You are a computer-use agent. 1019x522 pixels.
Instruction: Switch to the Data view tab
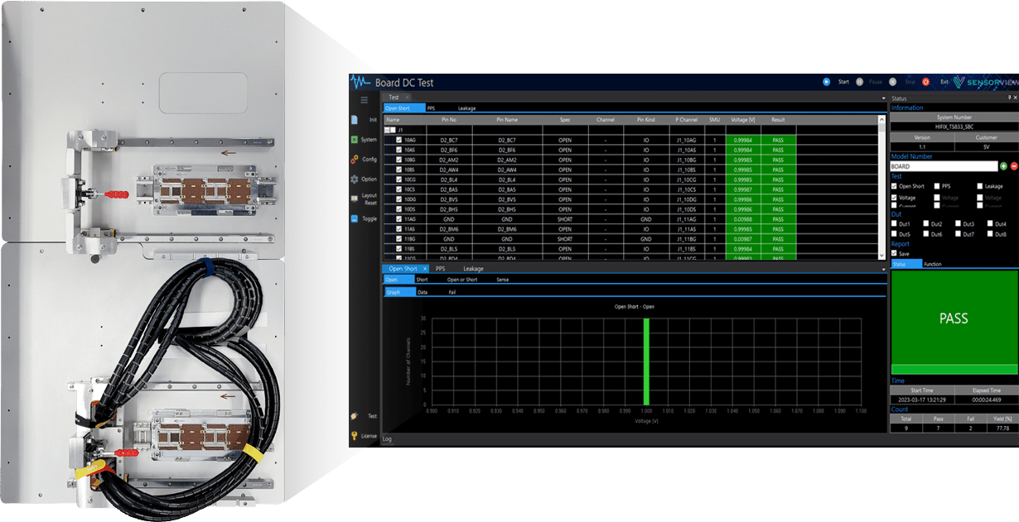click(423, 292)
